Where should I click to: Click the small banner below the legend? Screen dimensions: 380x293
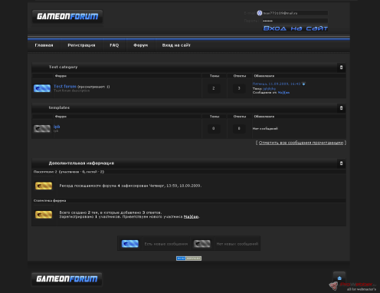188,258
